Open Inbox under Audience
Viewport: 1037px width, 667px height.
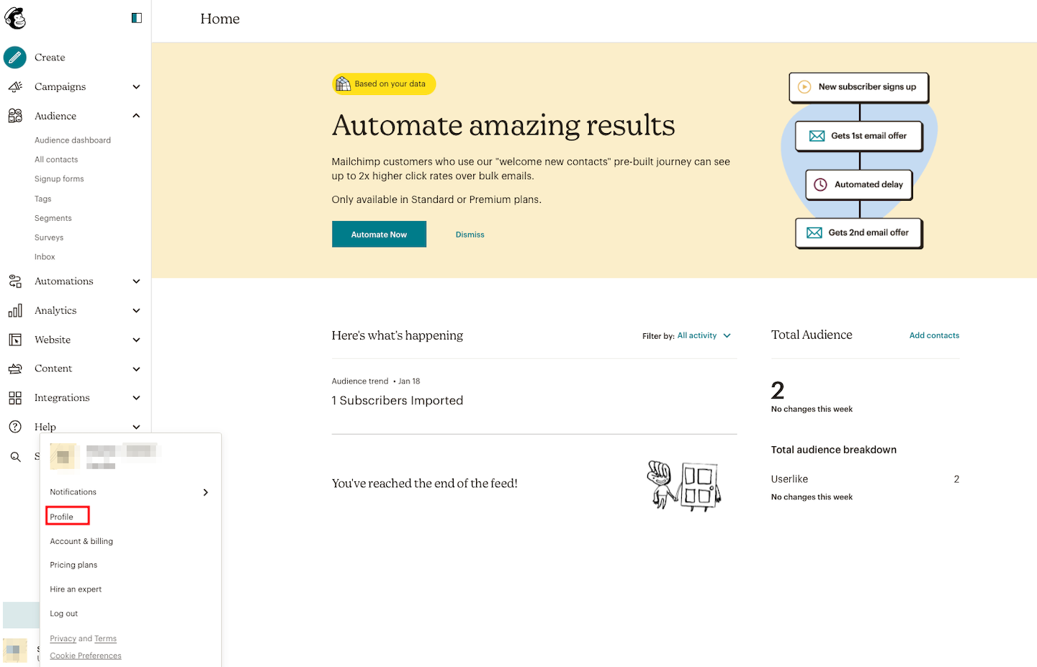pyautogui.click(x=45, y=257)
